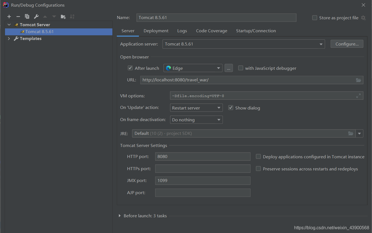The height and width of the screenshot is (233, 372).
Task: Click the URL input field
Action: pos(252,80)
